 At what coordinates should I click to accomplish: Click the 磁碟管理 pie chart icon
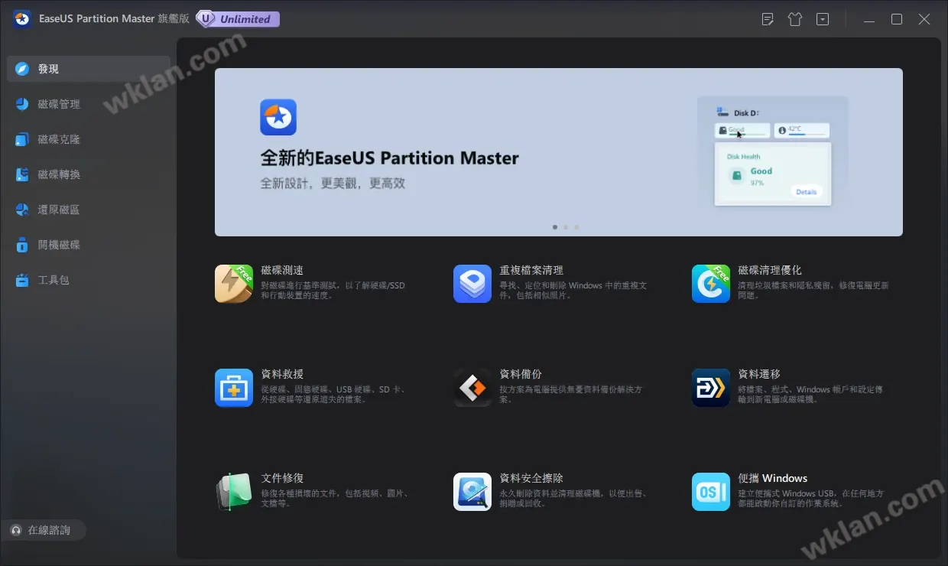point(22,104)
